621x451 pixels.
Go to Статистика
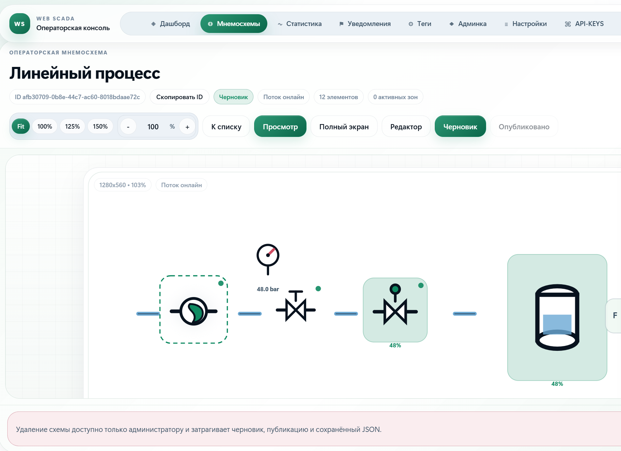300,24
